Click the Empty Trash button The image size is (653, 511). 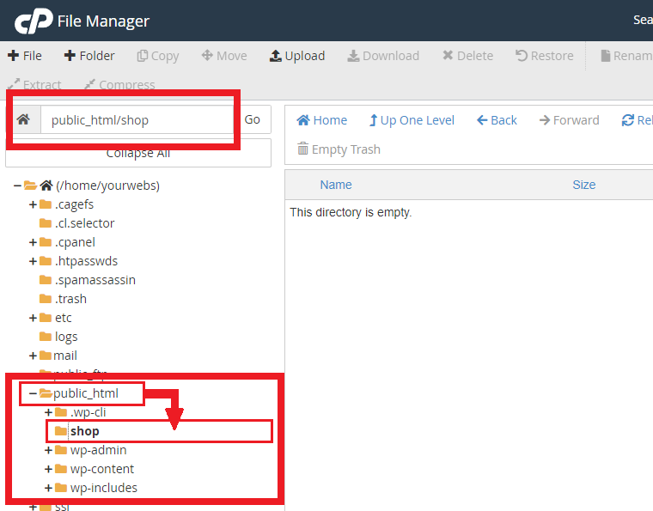[x=339, y=149]
